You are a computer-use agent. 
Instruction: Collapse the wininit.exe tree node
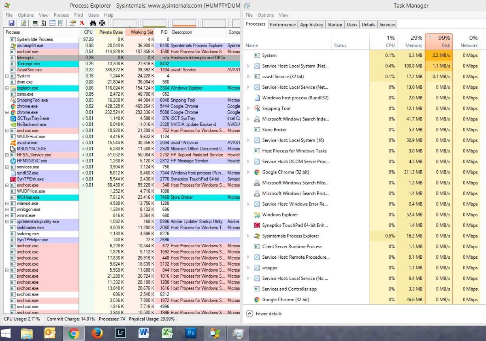[x=7, y=216]
